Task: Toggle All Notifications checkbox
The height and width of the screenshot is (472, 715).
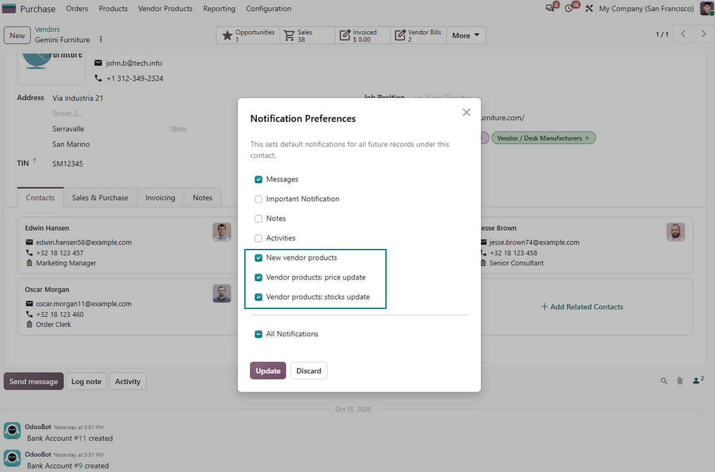Action: [259, 334]
